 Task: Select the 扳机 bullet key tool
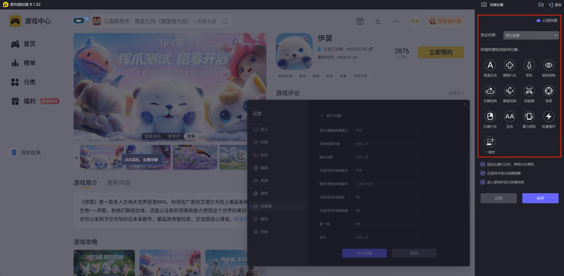point(529,65)
